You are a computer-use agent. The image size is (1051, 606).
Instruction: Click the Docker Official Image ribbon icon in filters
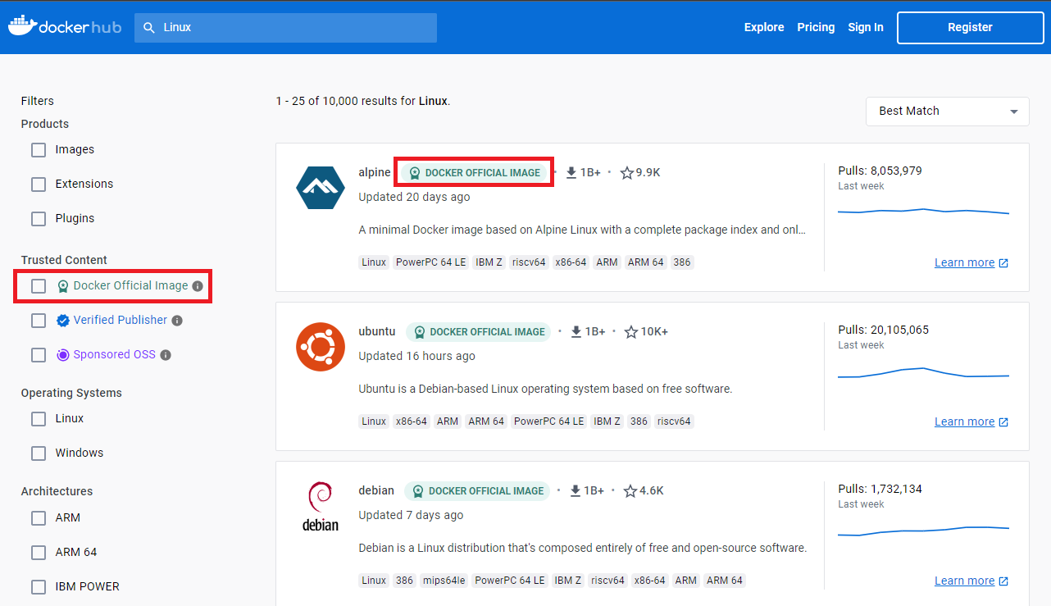click(x=63, y=286)
